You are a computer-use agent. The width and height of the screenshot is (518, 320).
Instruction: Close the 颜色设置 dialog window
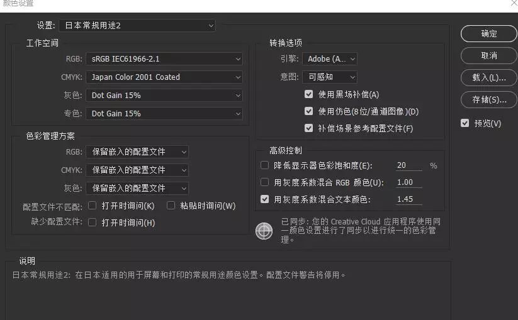pos(514,3)
